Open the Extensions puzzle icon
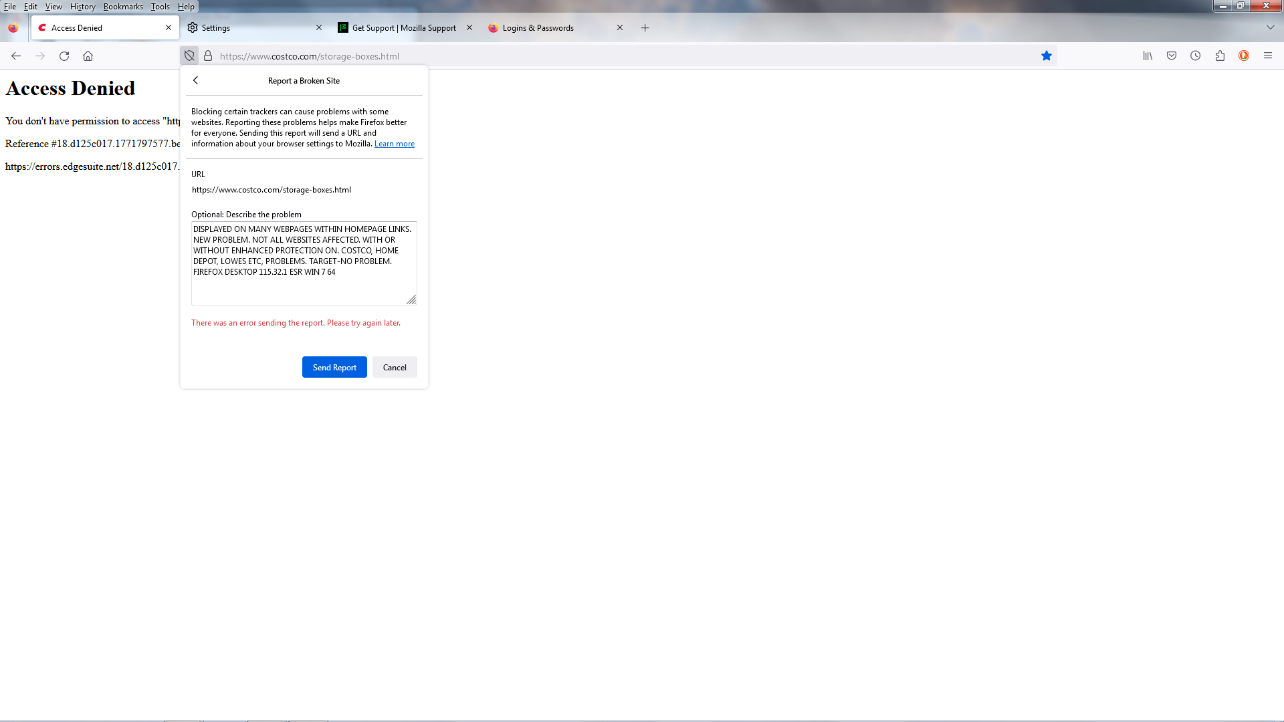Viewport: 1284px width, 722px height. pos(1220,55)
